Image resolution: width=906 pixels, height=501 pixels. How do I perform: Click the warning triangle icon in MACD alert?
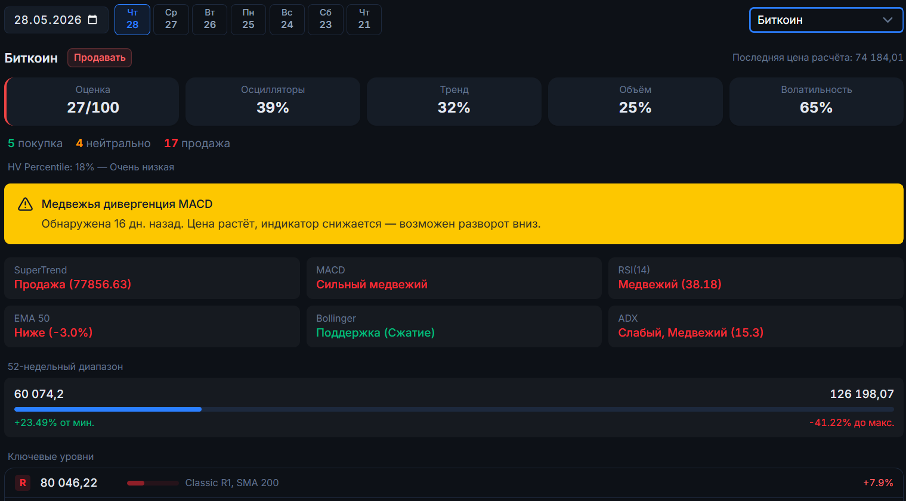[x=25, y=204]
